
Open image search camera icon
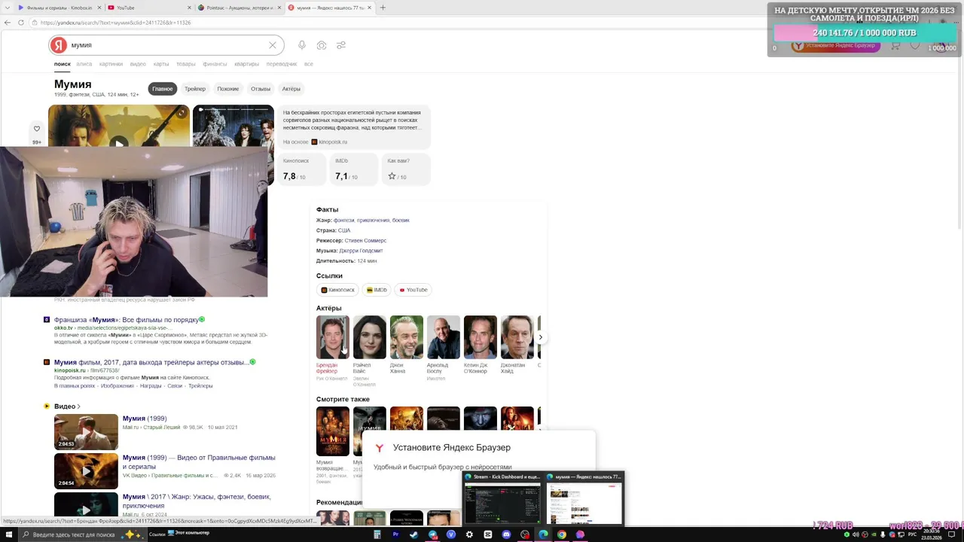(322, 45)
